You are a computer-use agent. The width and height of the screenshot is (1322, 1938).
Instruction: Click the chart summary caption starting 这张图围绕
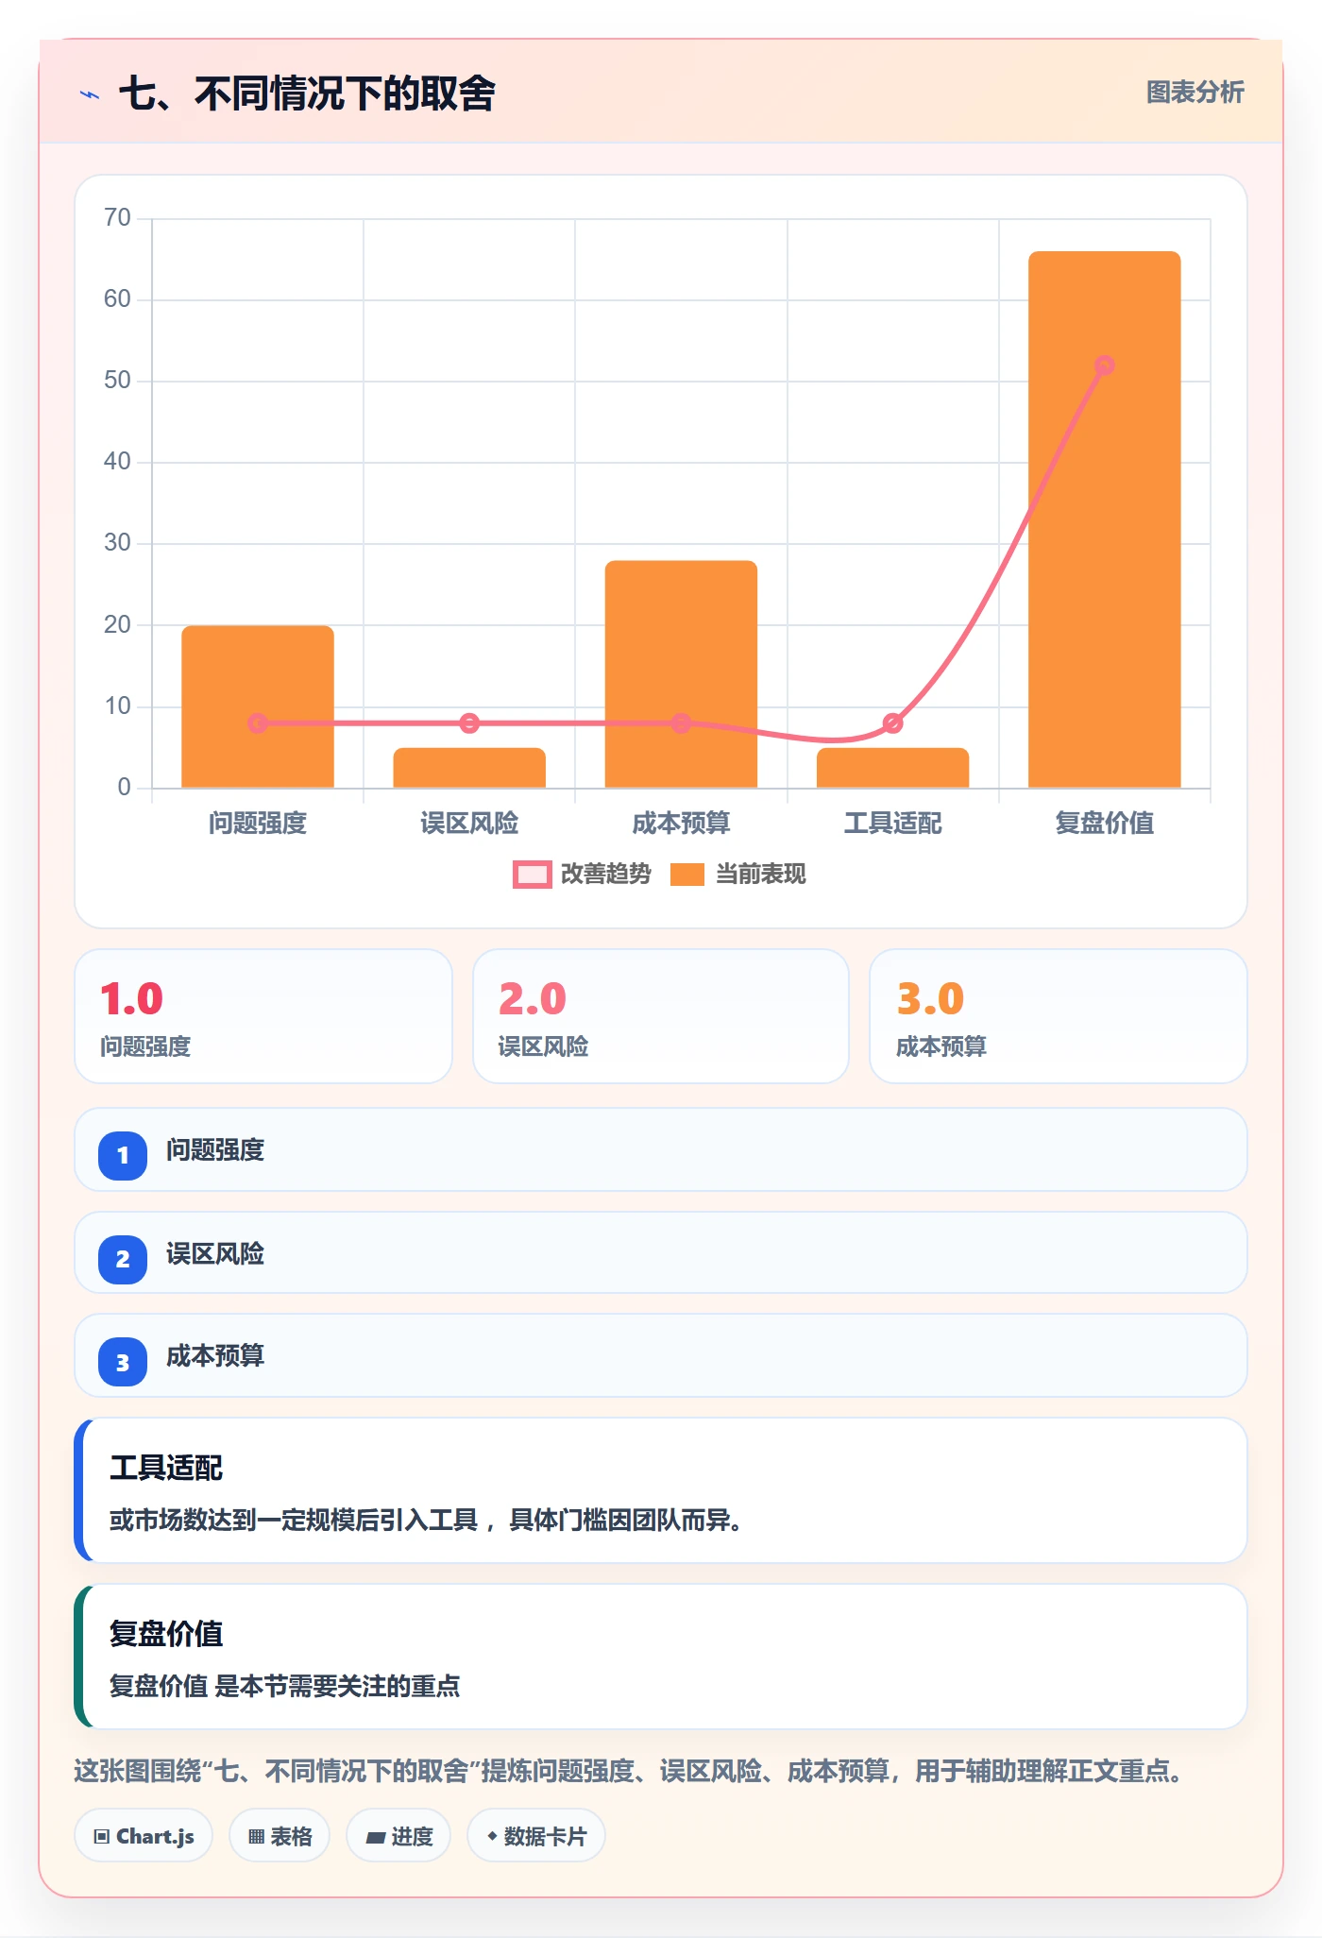[629, 1771]
